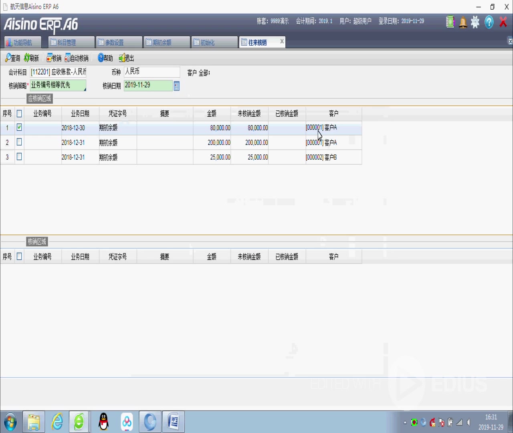Click 客户 column header in lower 核销区域 table

pyautogui.click(x=334, y=257)
